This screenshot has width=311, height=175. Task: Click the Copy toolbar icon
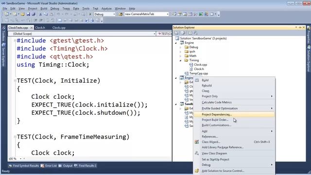pyautogui.click(x=46, y=14)
